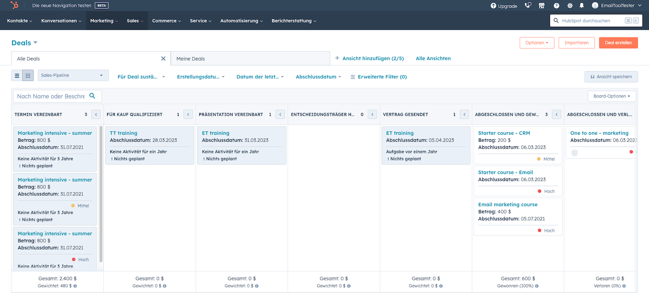The height and width of the screenshot is (293, 649).
Task: Open the Konversationen menu
Action: pos(61,21)
